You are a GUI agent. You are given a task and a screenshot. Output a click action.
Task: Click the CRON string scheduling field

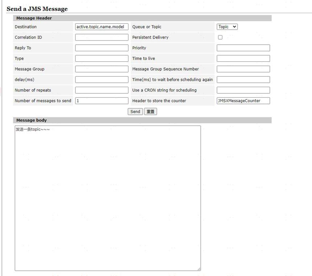click(243, 90)
